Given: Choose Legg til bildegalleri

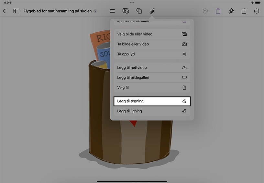Looking at the screenshot, I should (x=152, y=77).
